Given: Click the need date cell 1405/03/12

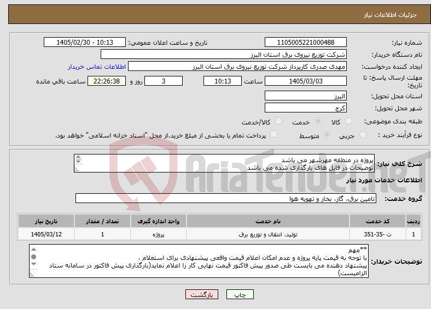Looking at the screenshot, I should tap(46, 234).
